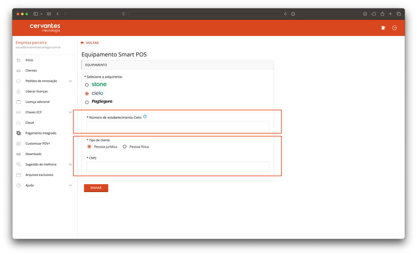Click the Arquivos exclusivos folder icon
Screen dimensions: 417x255
(19, 175)
